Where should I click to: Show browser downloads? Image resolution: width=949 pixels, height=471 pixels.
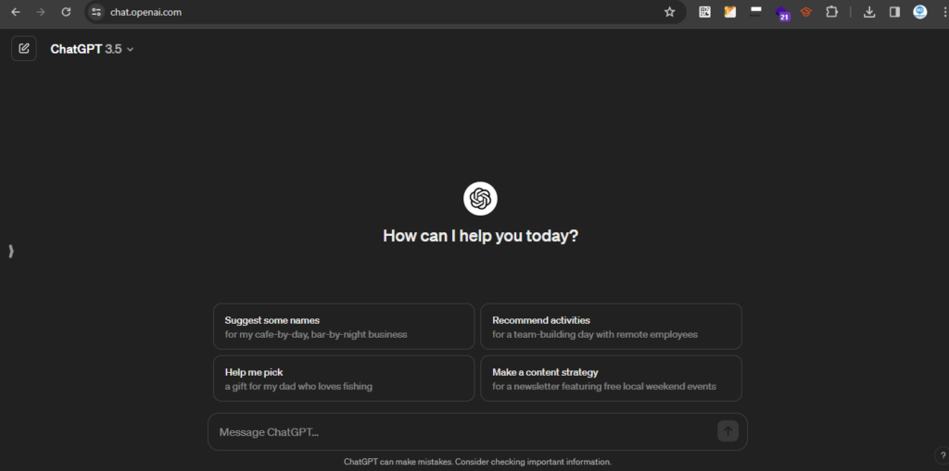869,12
